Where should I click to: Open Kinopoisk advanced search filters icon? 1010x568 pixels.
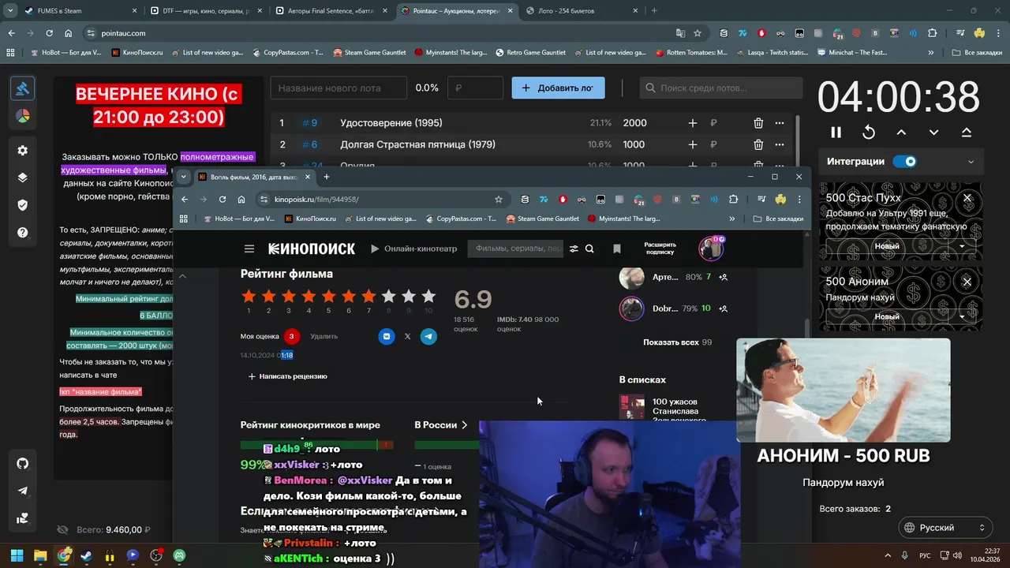574,248
